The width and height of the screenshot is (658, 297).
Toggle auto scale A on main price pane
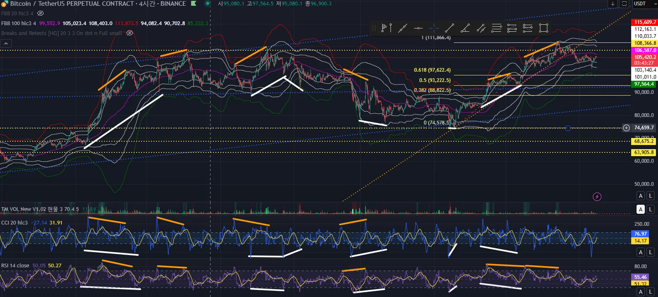[641, 196]
